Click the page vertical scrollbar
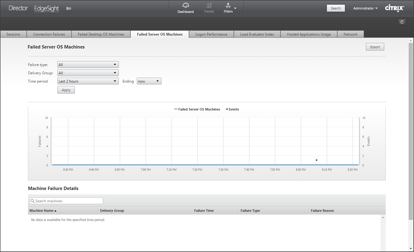Image resolution: width=414 pixels, height=252 pixels. pyautogui.click(x=411, y=132)
